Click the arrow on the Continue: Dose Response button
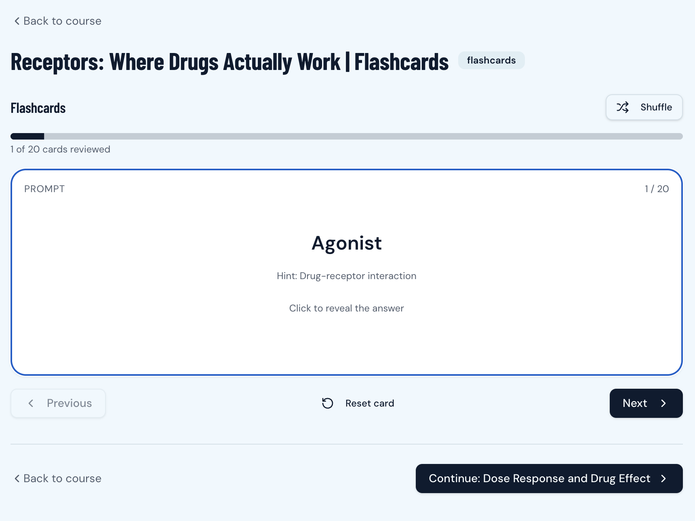695x521 pixels. click(x=663, y=479)
